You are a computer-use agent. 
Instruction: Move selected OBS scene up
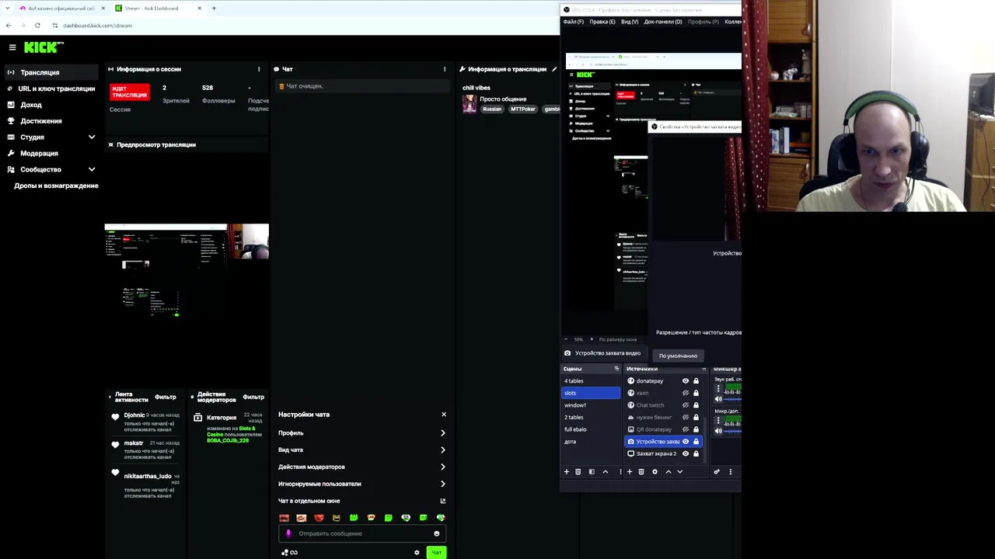(x=606, y=472)
